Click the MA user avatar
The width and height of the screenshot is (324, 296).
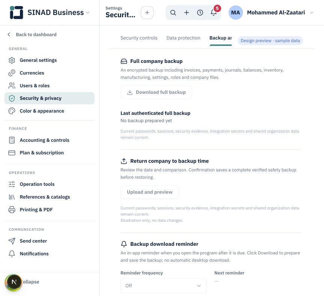pos(235,13)
